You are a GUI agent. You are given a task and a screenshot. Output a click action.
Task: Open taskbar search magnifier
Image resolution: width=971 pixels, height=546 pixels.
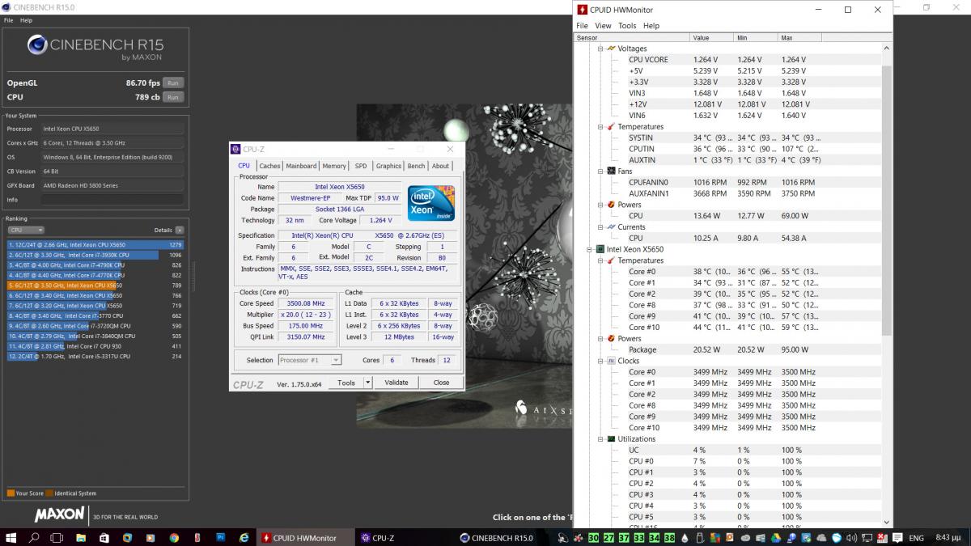pyautogui.click(x=35, y=537)
